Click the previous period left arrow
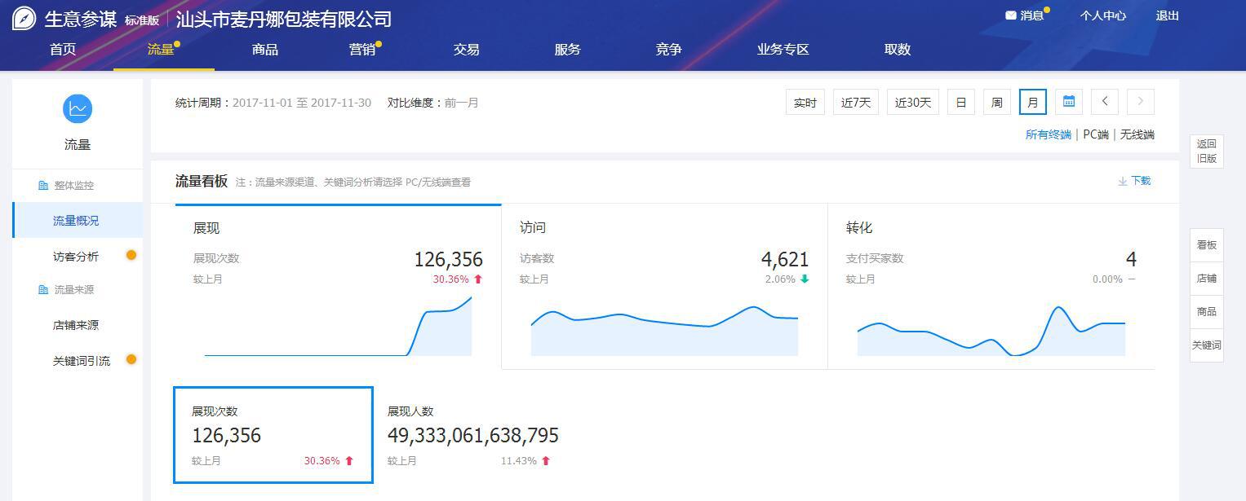Screen dimensions: 1246x501 [x=1104, y=101]
